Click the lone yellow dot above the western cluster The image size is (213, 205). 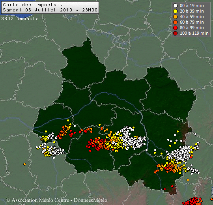(46, 131)
